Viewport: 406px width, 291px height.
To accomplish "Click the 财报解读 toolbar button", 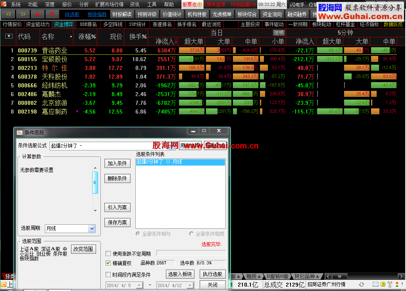I will [122, 15].
